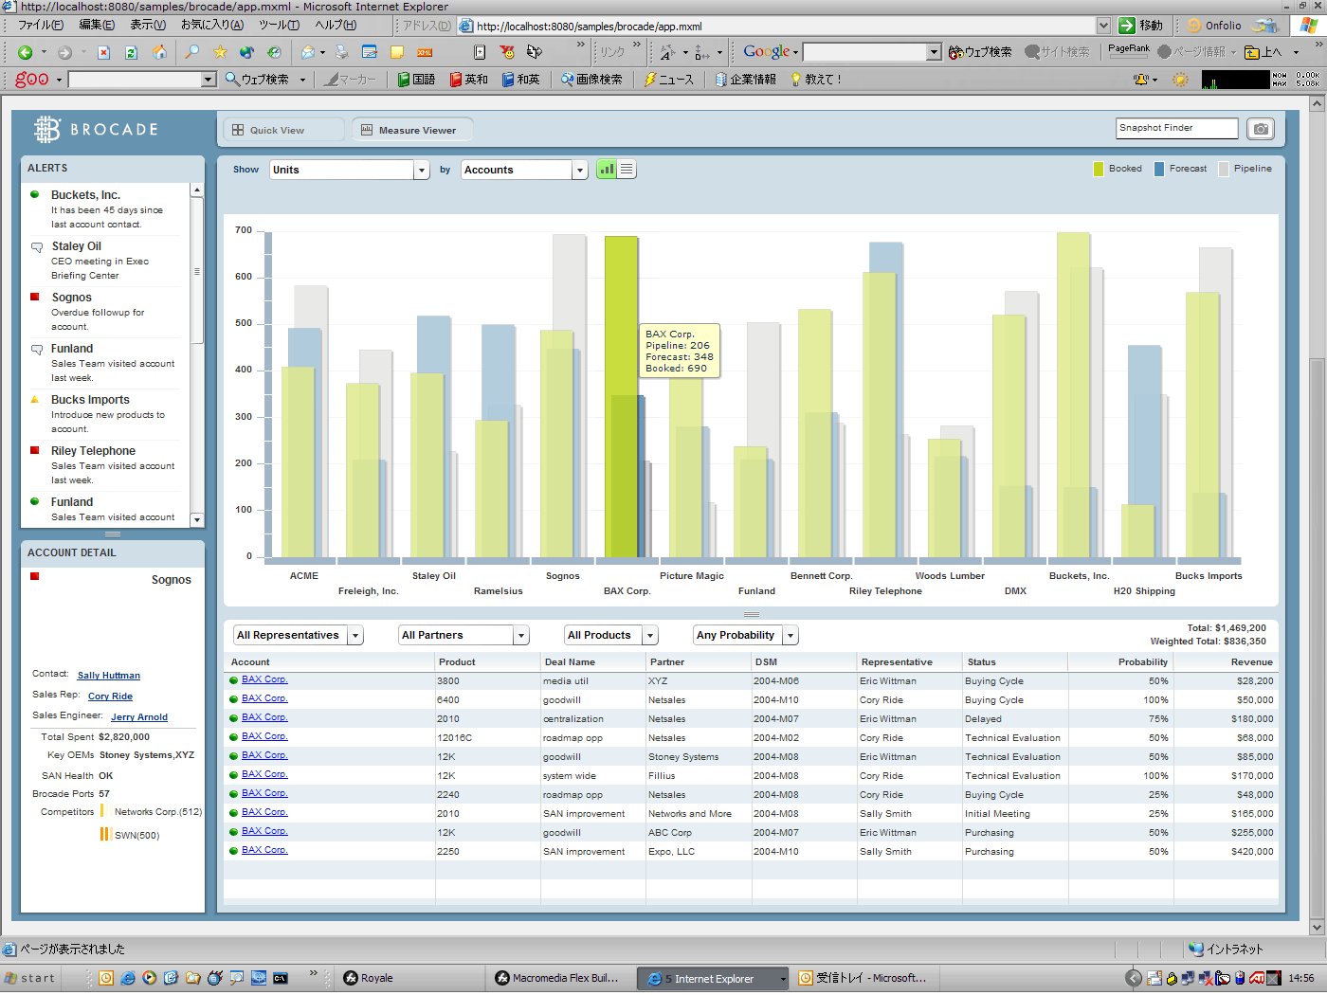Click the browser Refresh icon

point(132,52)
